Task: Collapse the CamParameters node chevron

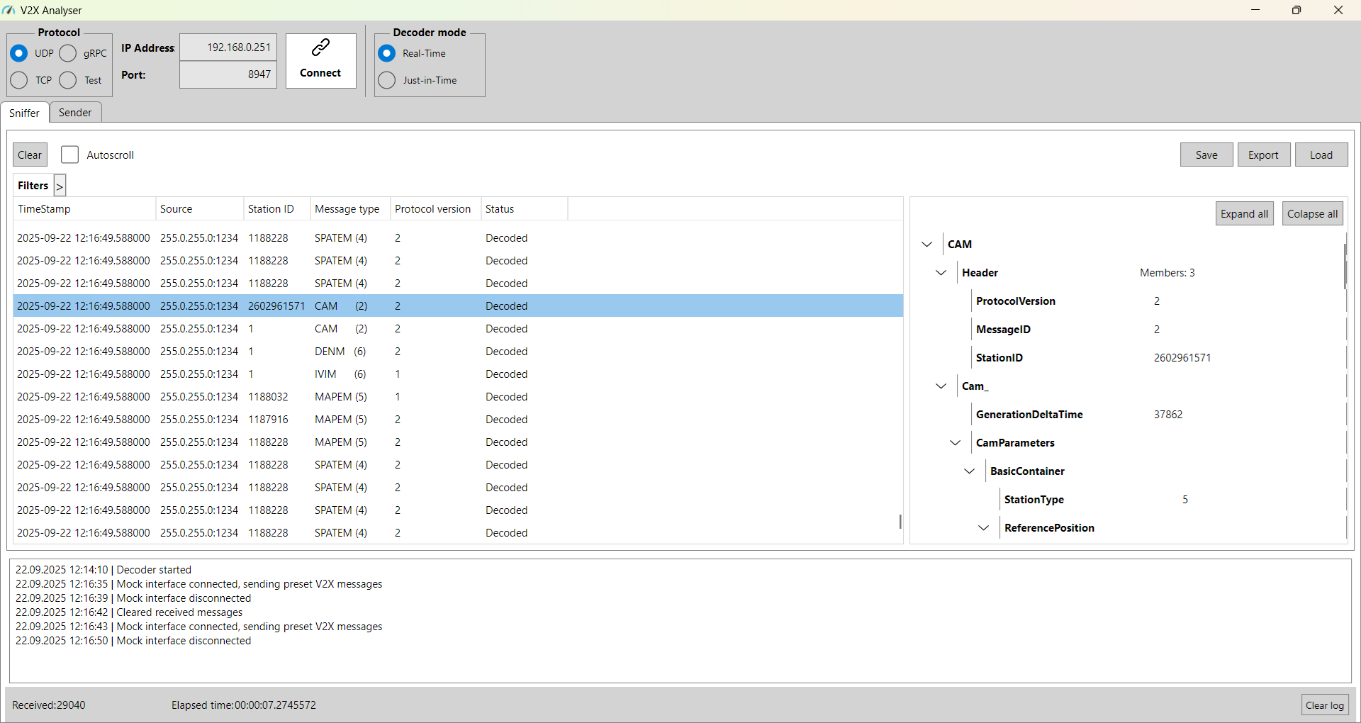Action: tap(955, 443)
